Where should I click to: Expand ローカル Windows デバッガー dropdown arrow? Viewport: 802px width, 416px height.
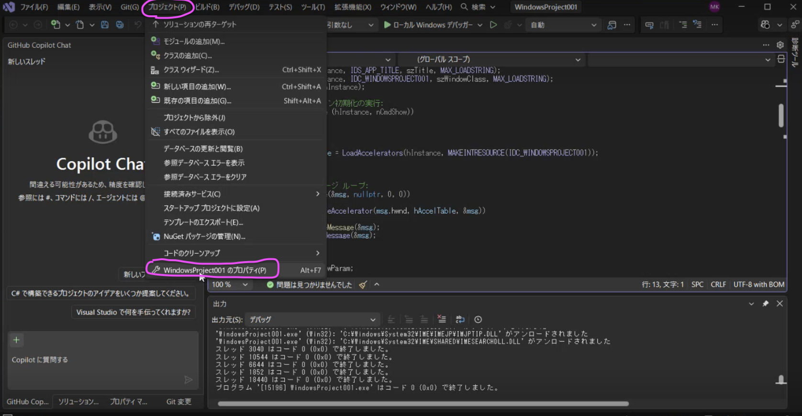[480, 25]
